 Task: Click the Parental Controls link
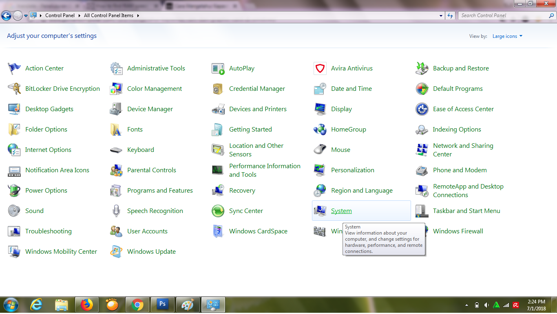point(152,170)
